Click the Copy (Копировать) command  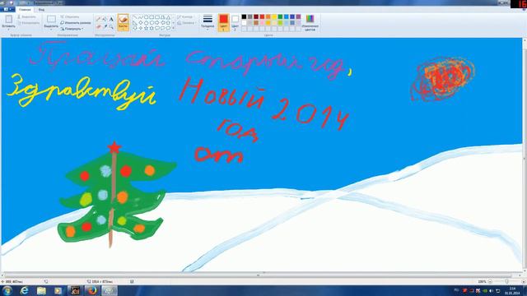29,23
